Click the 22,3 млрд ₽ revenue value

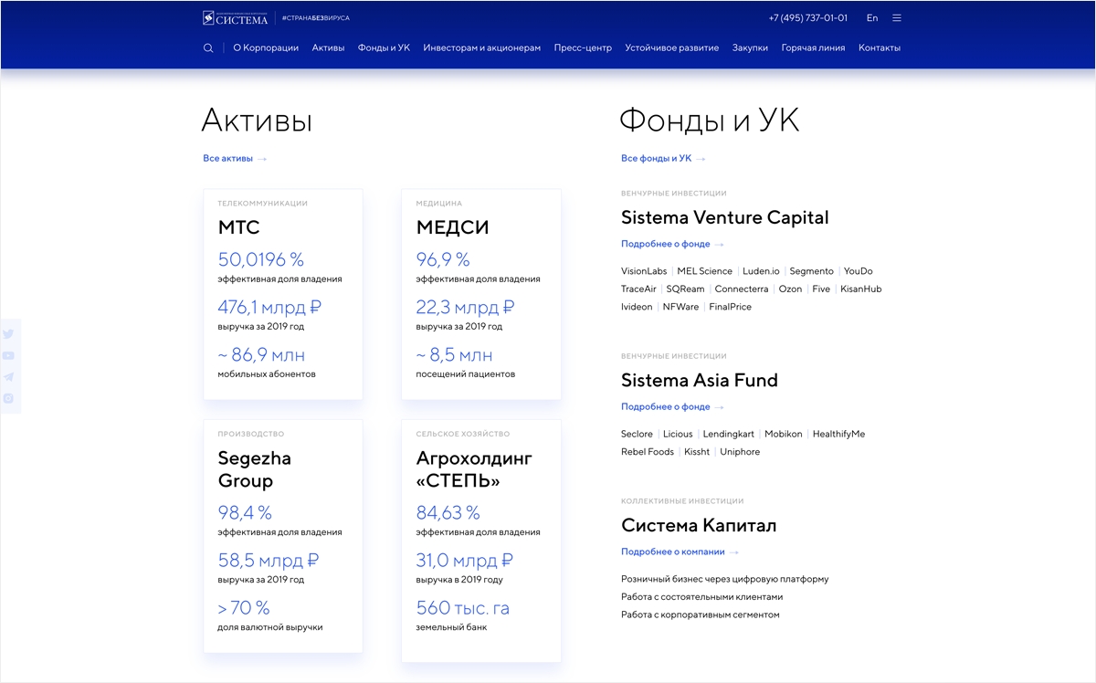point(465,308)
